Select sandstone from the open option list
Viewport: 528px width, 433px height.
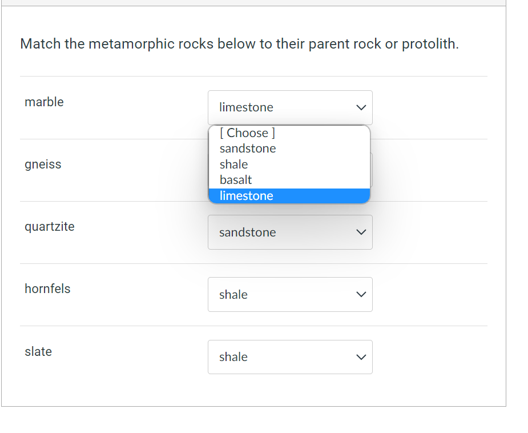(247, 149)
